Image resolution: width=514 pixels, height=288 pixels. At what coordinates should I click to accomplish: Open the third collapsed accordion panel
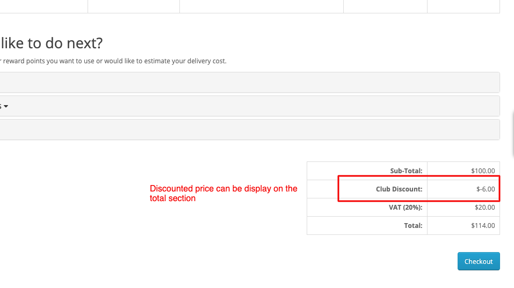250,130
